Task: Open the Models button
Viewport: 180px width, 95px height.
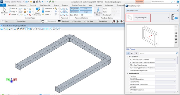Action: [x=46, y=11]
